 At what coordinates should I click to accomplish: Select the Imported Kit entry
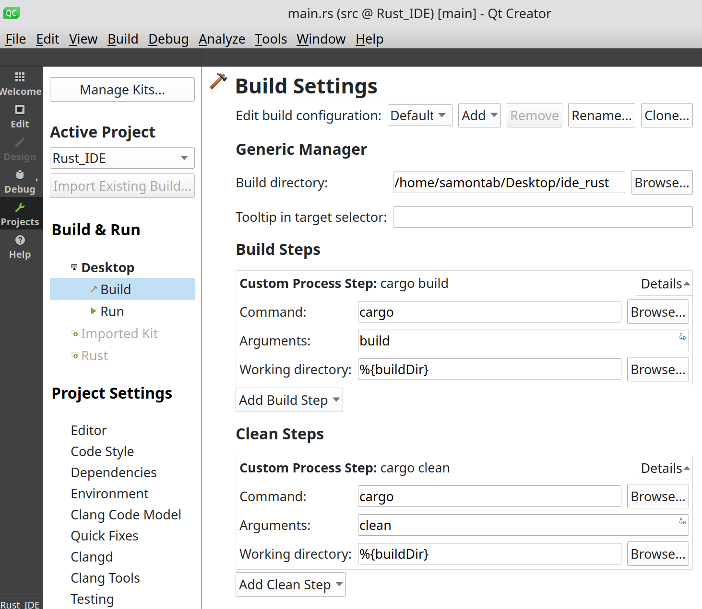[119, 333]
